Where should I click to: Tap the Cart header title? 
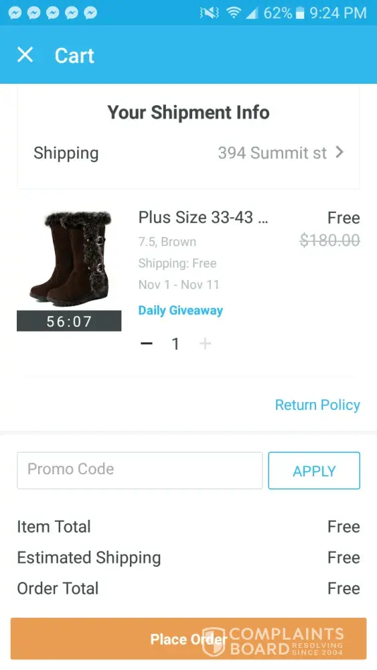[74, 56]
